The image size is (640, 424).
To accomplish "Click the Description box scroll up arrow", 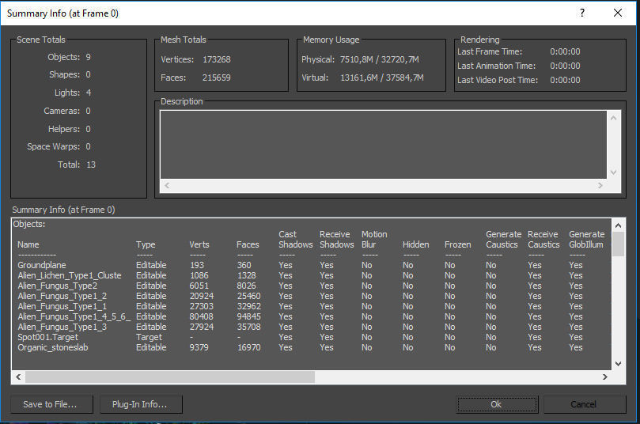I will [613, 118].
